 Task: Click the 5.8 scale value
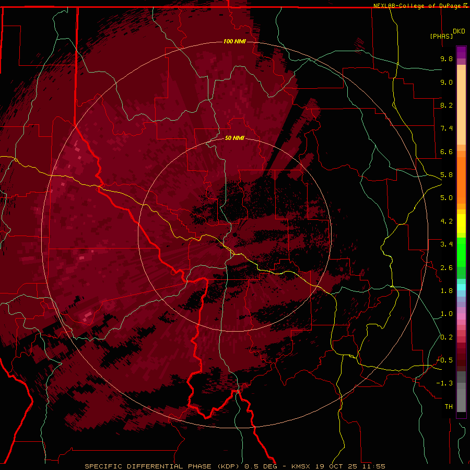coord(446,175)
